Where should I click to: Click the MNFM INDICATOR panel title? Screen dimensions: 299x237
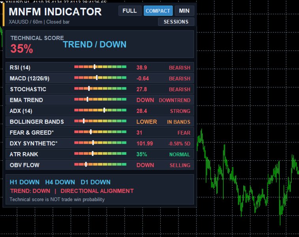(x=55, y=12)
